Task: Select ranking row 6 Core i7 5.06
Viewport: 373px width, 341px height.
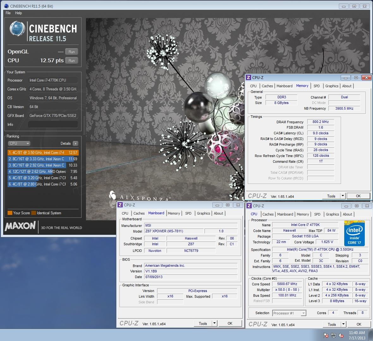Action: (43, 184)
